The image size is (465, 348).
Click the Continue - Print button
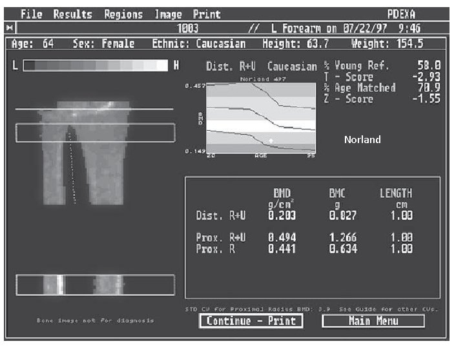[251, 321]
